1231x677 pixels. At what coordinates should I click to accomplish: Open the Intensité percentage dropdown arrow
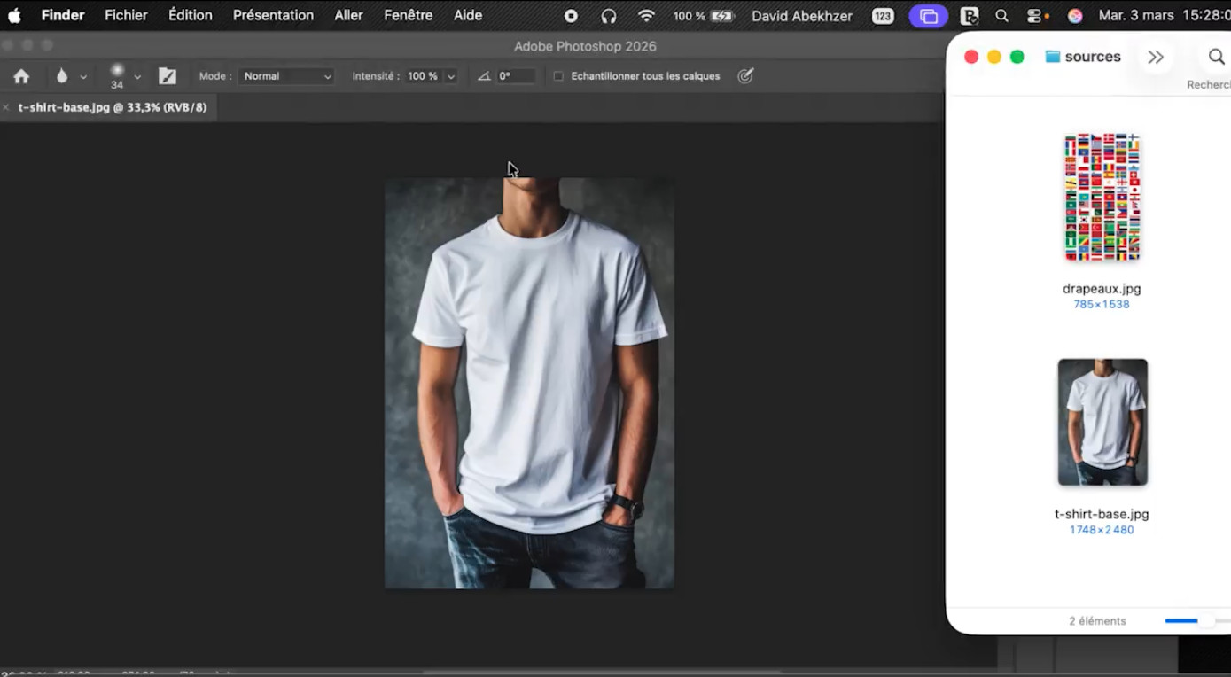pos(451,76)
